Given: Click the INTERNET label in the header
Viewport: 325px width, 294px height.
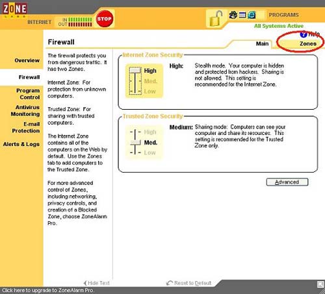Looking at the screenshot, I should coord(40,22).
